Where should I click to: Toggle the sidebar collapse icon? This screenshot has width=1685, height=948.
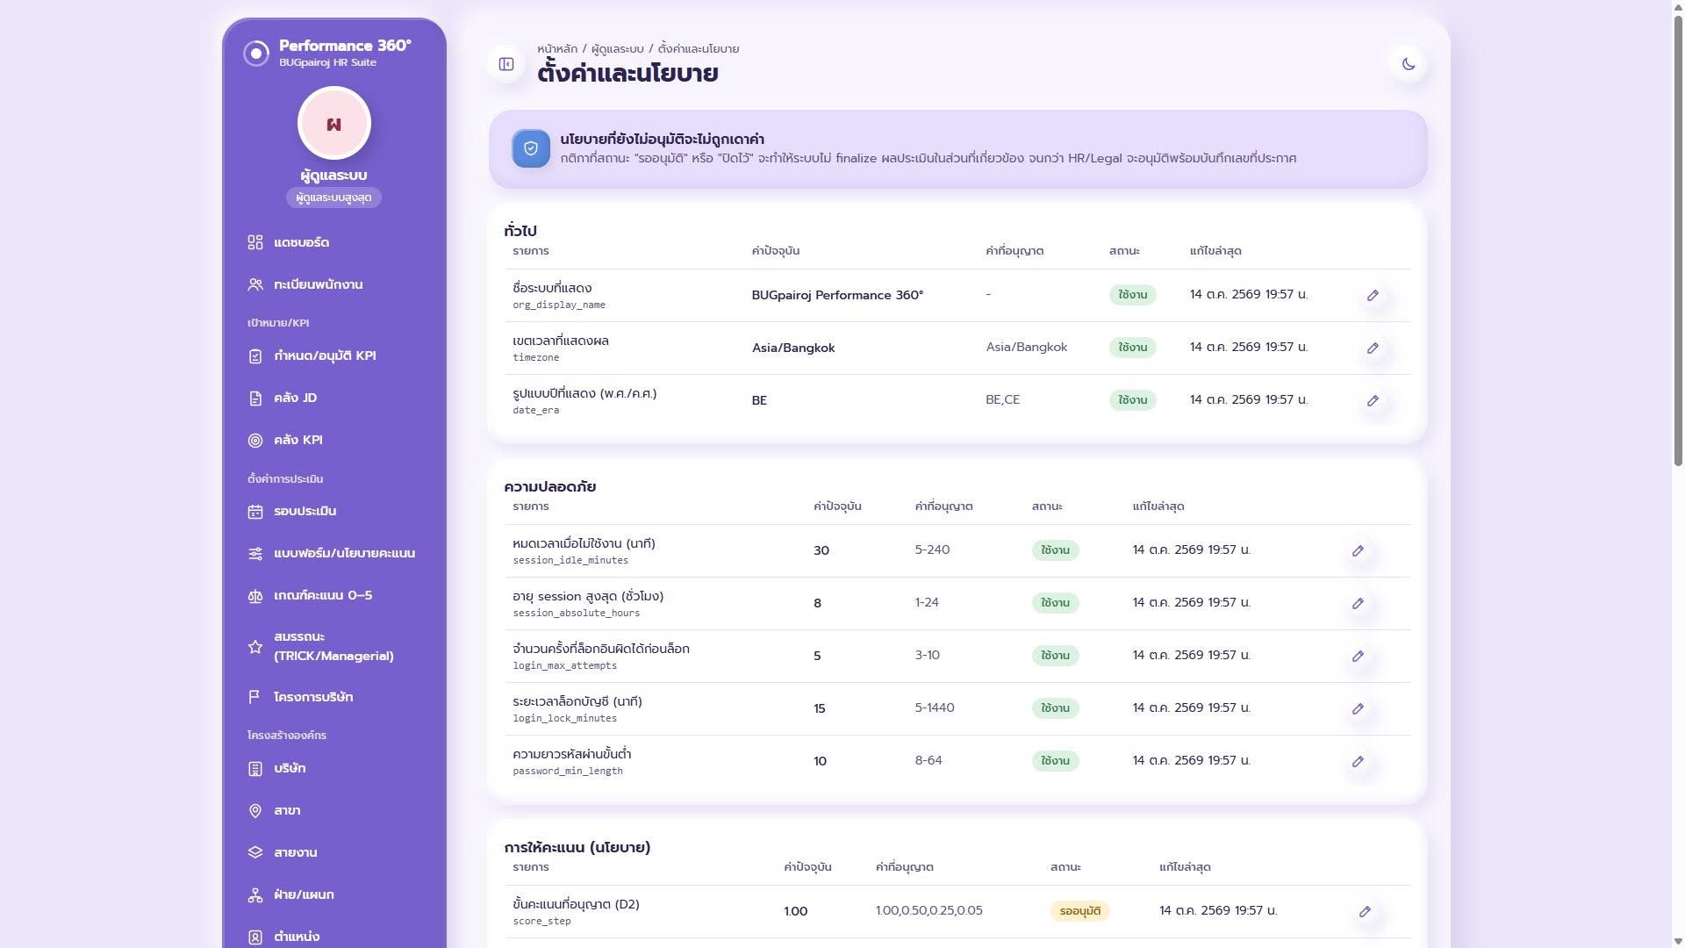[x=506, y=64]
